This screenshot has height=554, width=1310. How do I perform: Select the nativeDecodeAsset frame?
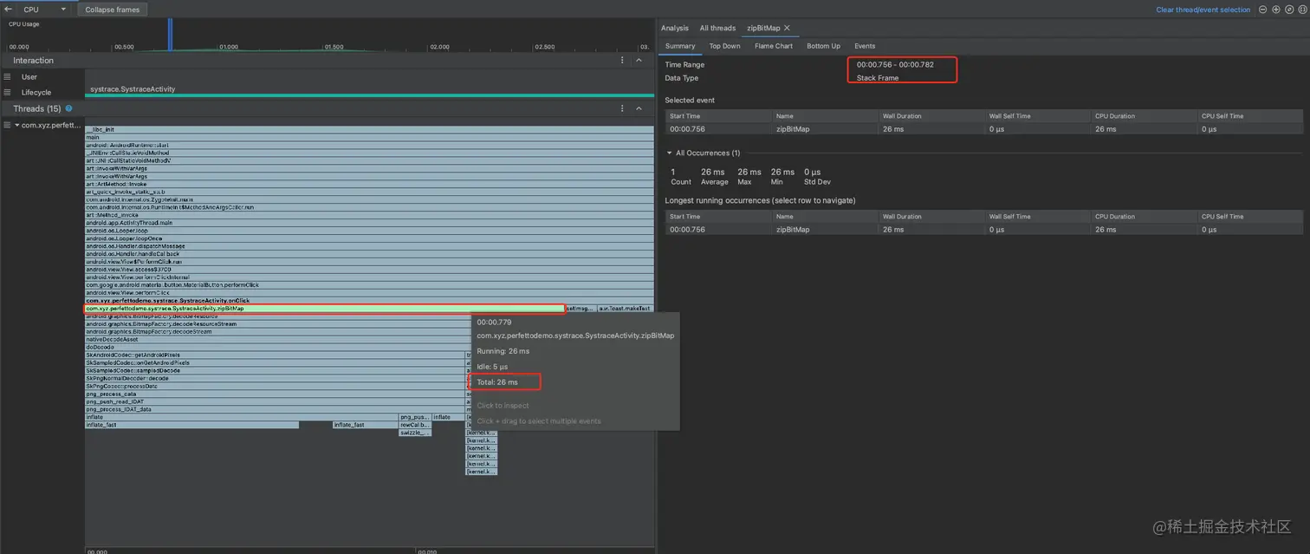(277, 340)
